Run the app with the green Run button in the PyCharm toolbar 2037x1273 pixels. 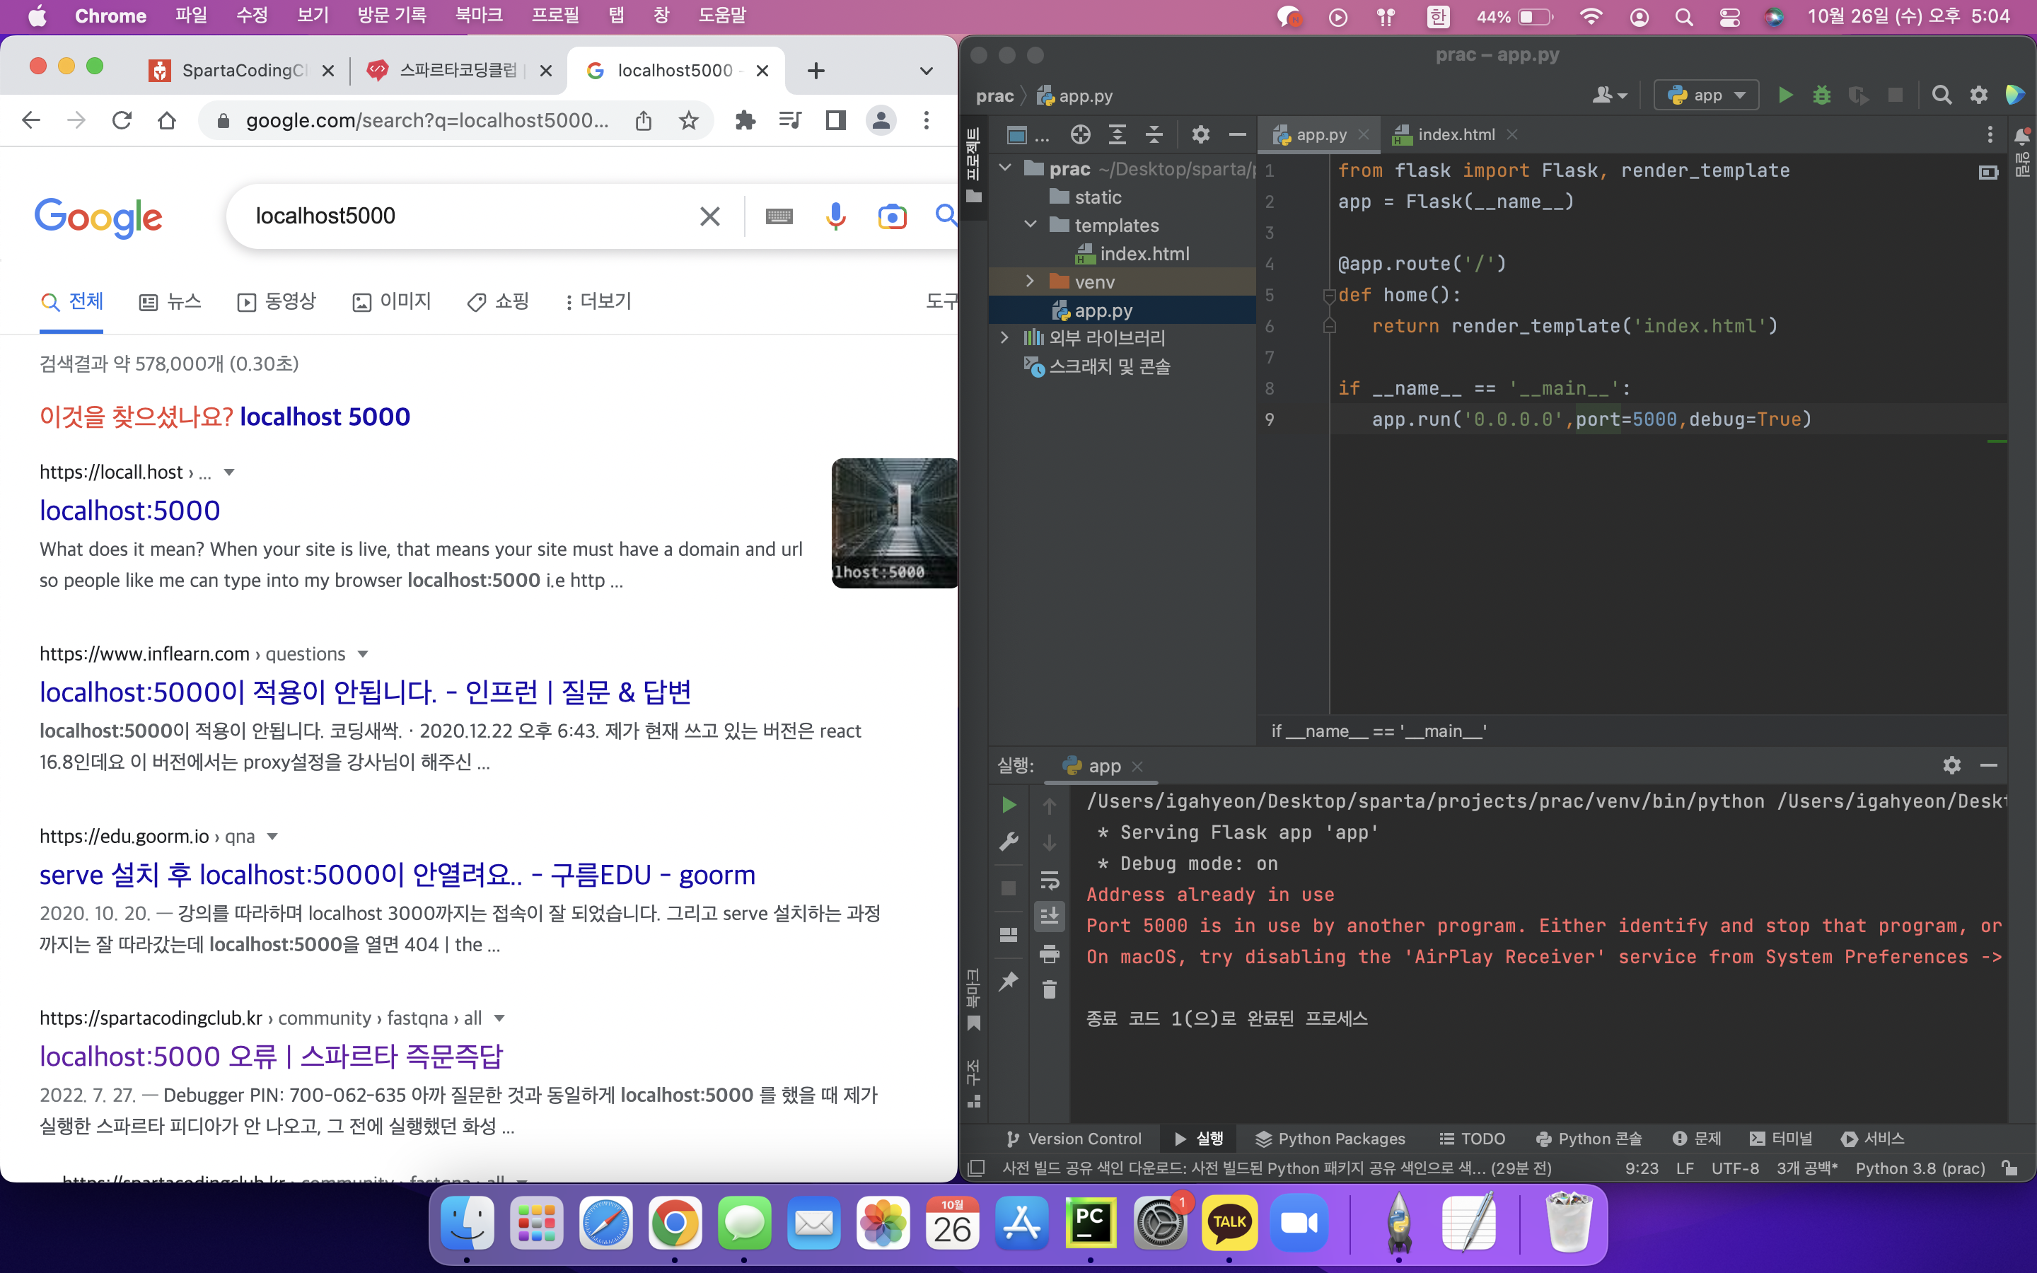pyautogui.click(x=1784, y=95)
